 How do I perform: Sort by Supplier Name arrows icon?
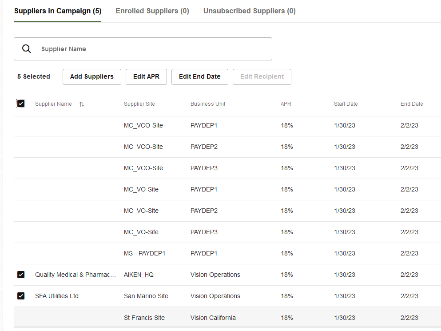[82, 104]
